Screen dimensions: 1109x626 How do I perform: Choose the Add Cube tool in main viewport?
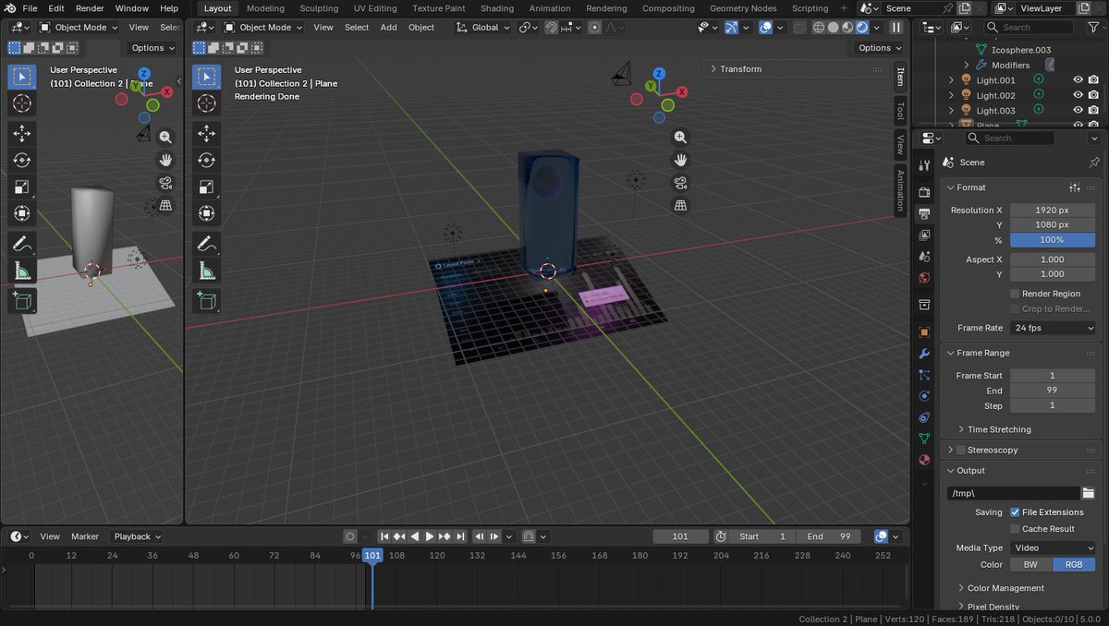(207, 301)
